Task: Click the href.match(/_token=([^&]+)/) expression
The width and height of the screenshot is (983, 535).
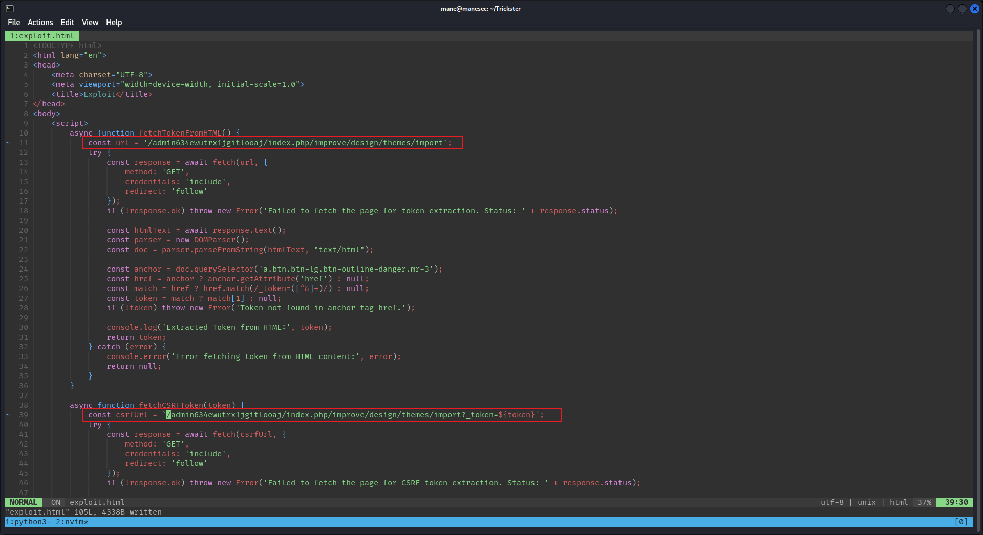Action: point(268,288)
